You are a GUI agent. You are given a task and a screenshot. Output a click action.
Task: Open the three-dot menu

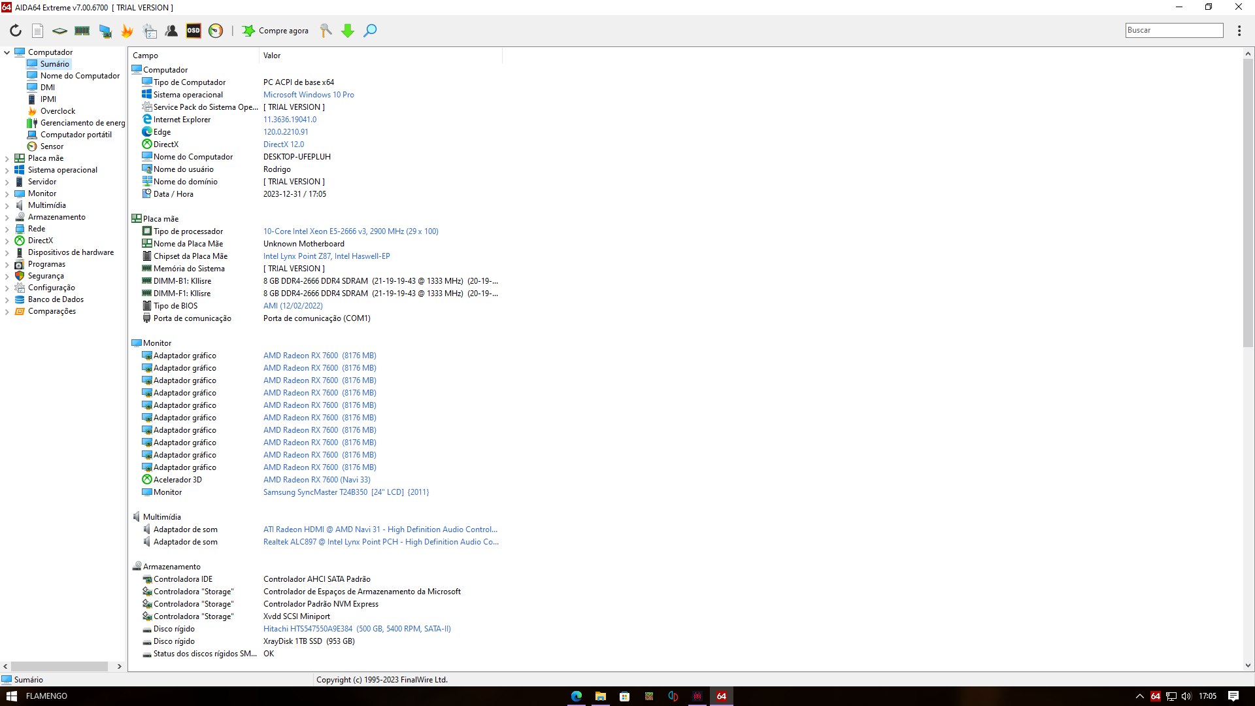click(x=1239, y=31)
